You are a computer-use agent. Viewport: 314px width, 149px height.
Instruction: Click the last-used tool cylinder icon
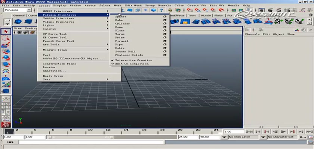(6, 91)
